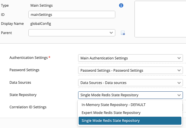Image resolution: width=186 pixels, height=128 pixels.
Task: Expand the Main Authentication Settings dropdown
Action: [130, 58]
